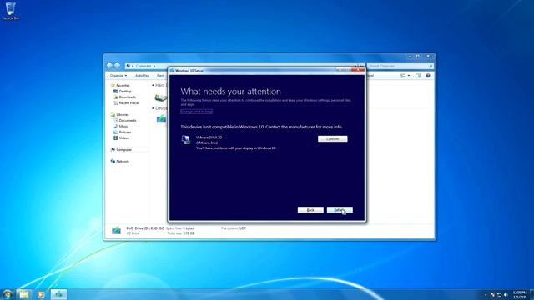Show hidden tray icons arrow
This screenshot has width=534, height=300.
486,294
